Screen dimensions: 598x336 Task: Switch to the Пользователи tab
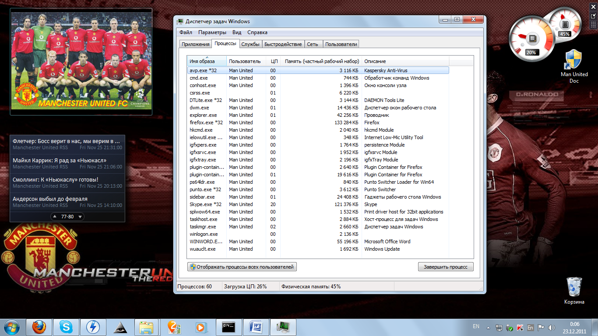pyautogui.click(x=341, y=44)
